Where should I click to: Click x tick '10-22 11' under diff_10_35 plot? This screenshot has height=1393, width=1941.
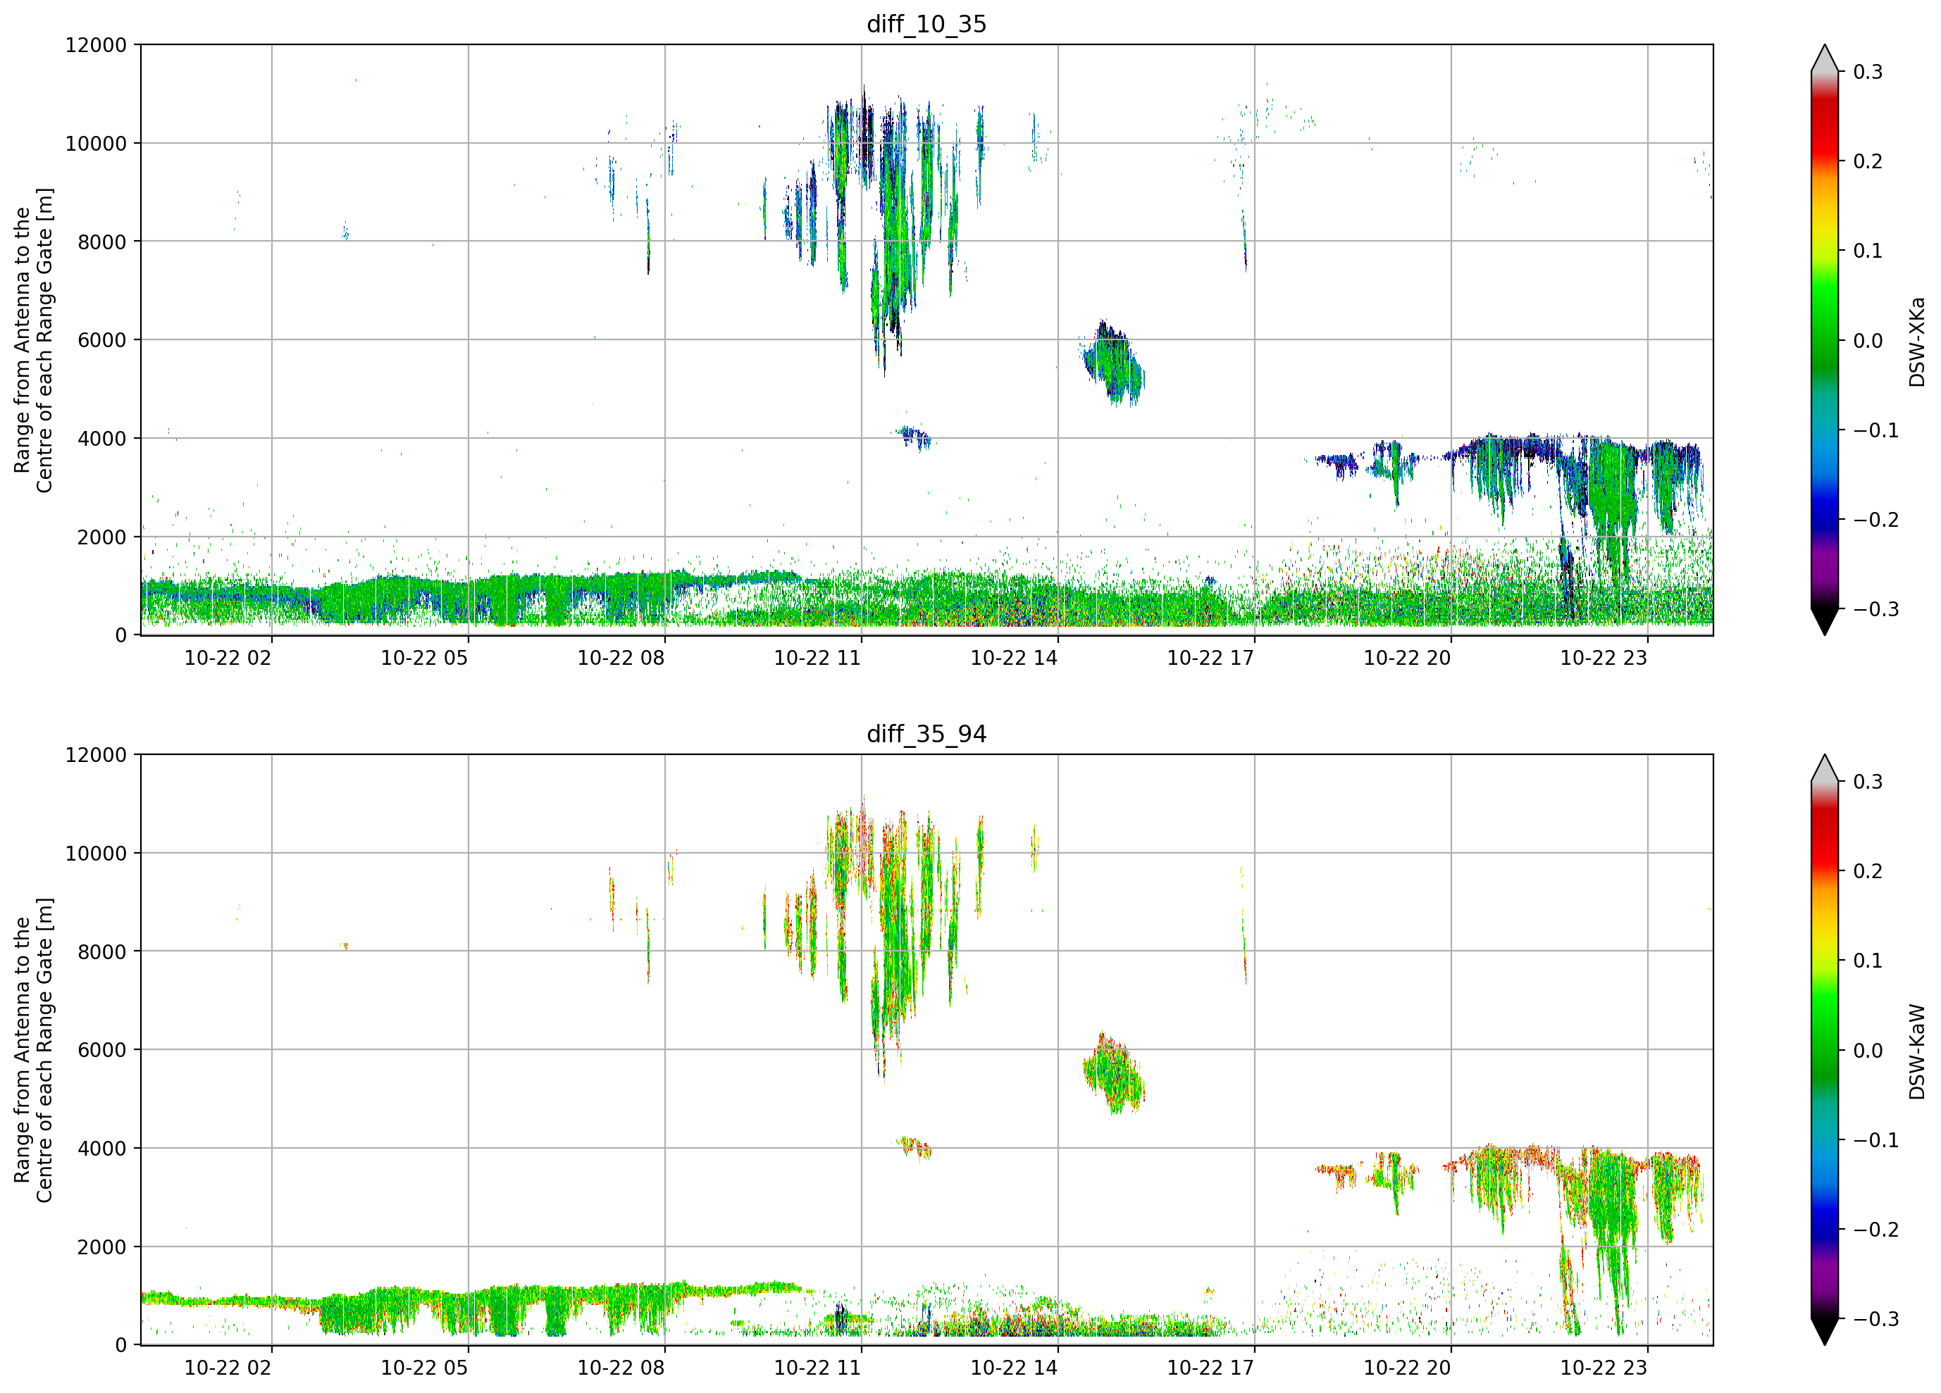point(817,658)
